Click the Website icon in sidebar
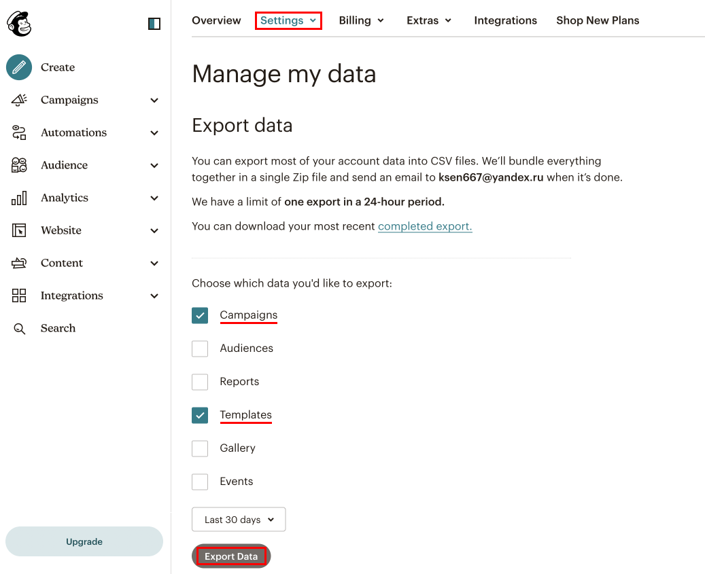The height and width of the screenshot is (574, 705). point(18,230)
